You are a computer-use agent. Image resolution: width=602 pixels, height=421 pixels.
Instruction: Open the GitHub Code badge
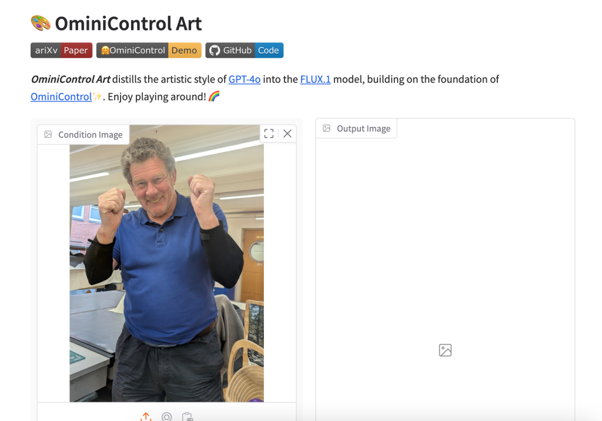coord(244,51)
